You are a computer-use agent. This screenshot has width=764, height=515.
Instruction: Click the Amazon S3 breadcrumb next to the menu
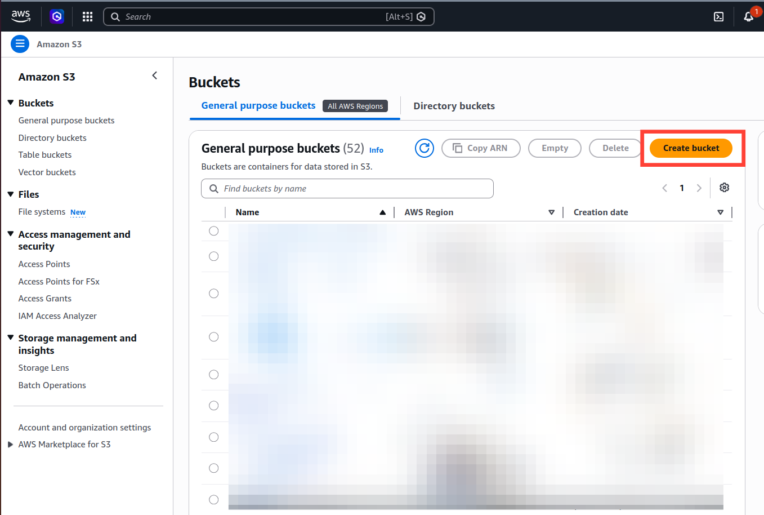click(x=59, y=44)
